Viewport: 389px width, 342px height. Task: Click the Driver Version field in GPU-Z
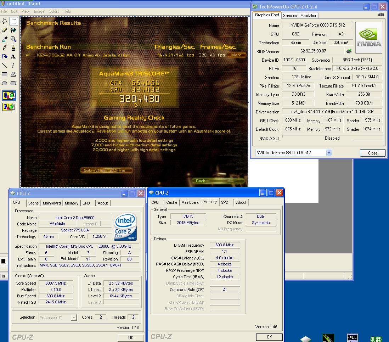pyautogui.click(x=332, y=112)
